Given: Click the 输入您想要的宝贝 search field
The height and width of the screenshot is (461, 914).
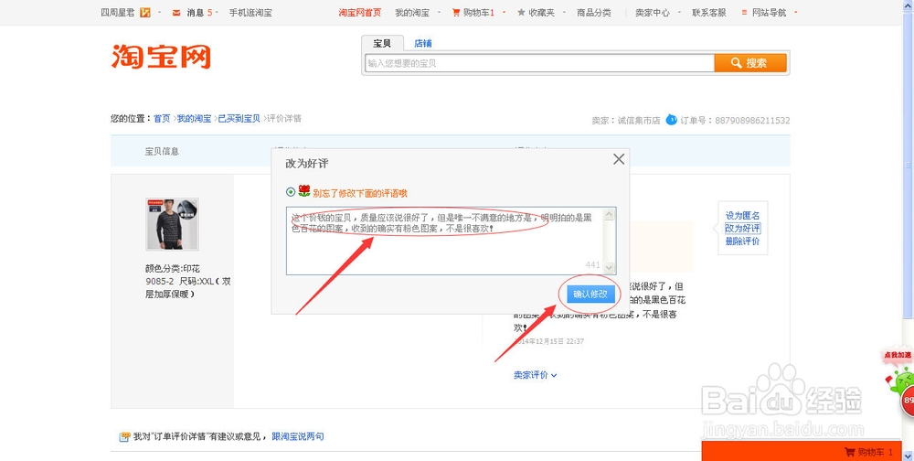Looking at the screenshot, I should tap(539, 63).
